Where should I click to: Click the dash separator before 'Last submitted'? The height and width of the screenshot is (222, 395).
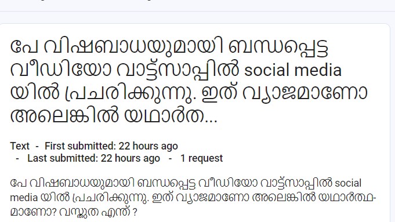17,159
